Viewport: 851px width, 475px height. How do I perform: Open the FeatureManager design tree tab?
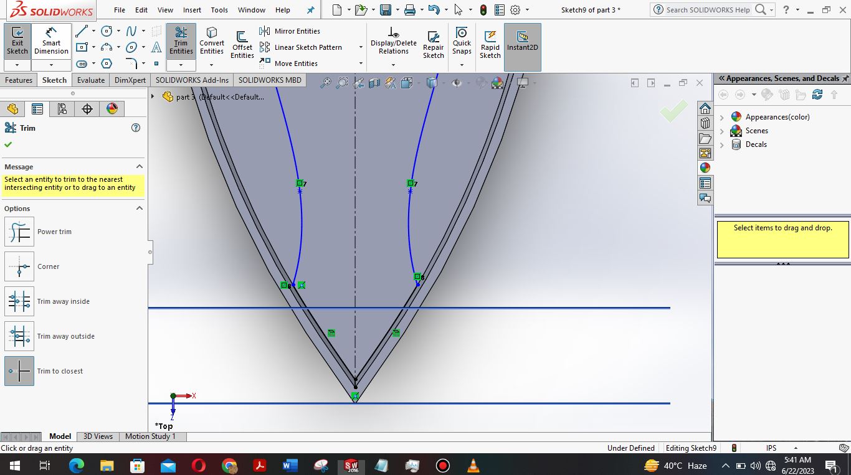pyautogui.click(x=12, y=109)
